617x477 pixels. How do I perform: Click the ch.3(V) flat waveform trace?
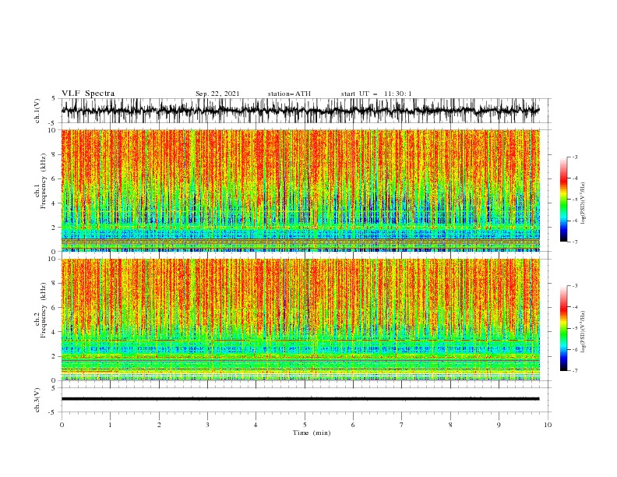coord(300,399)
